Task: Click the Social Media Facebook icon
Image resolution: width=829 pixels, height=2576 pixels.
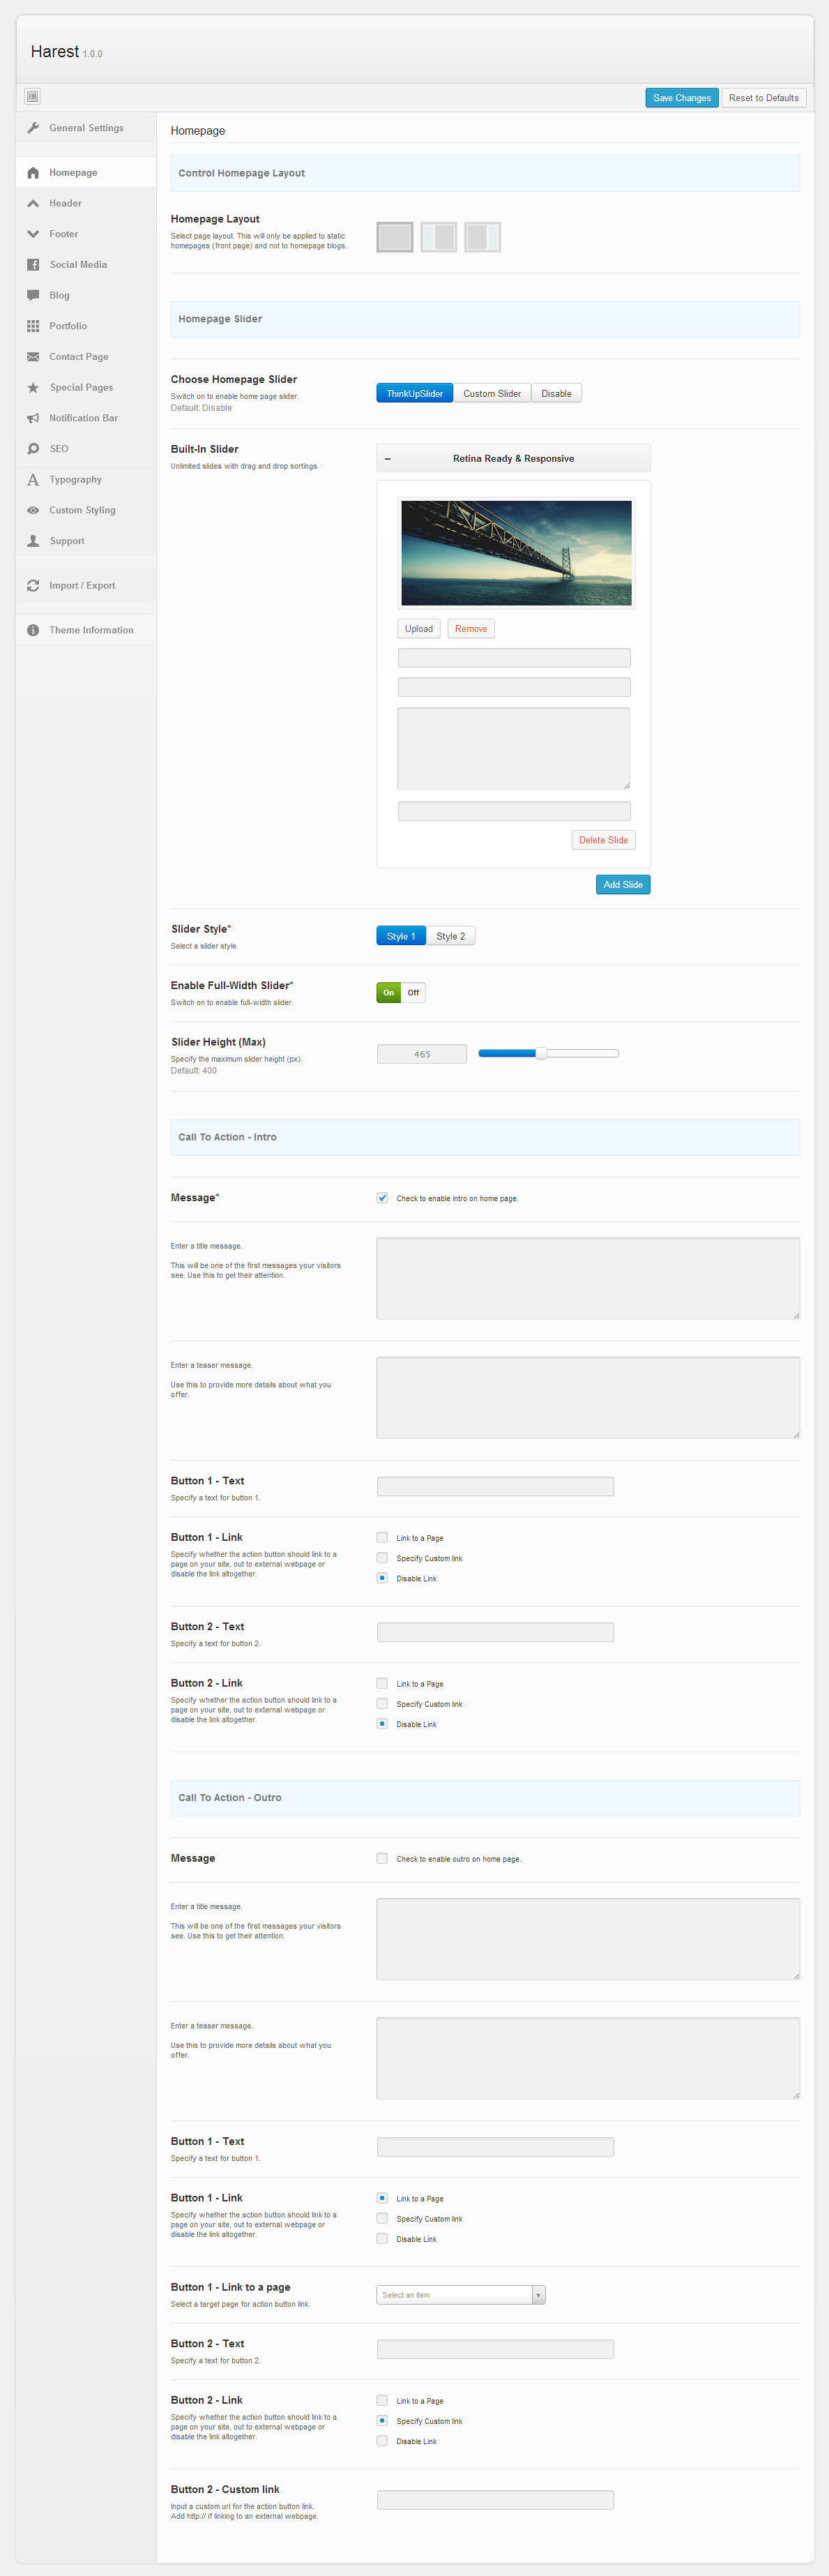Action: click(x=33, y=265)
